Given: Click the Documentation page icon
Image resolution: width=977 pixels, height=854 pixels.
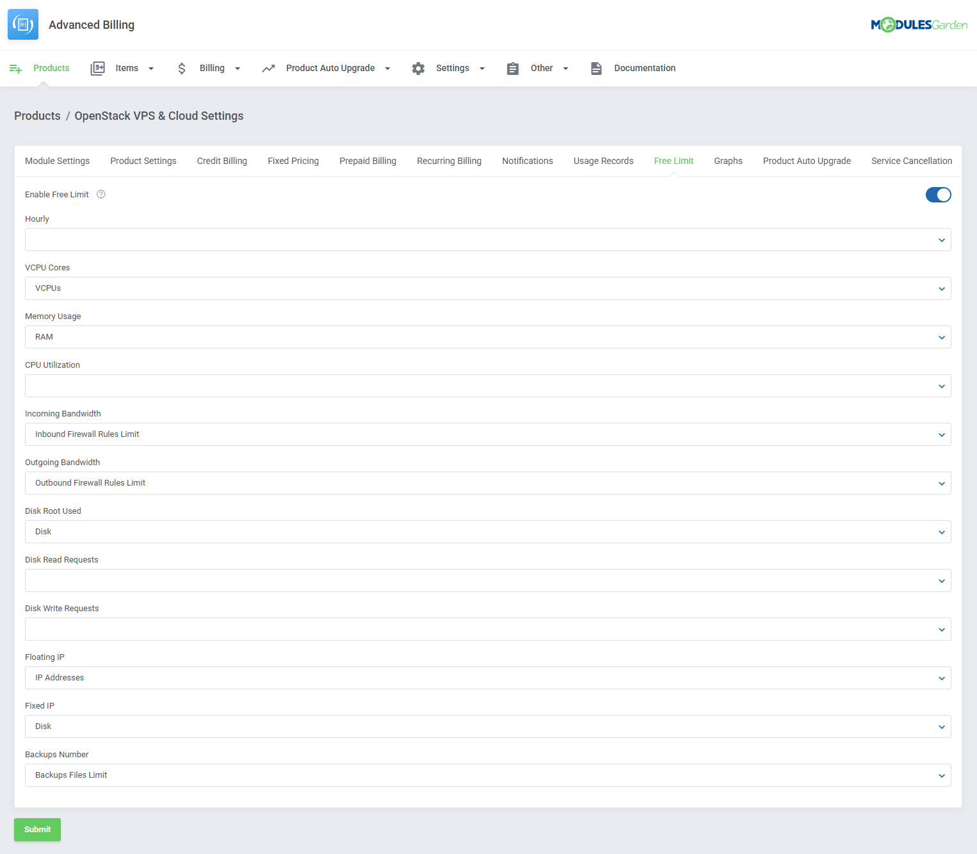Looking at the screenshot, I should [x=596, y=68].
